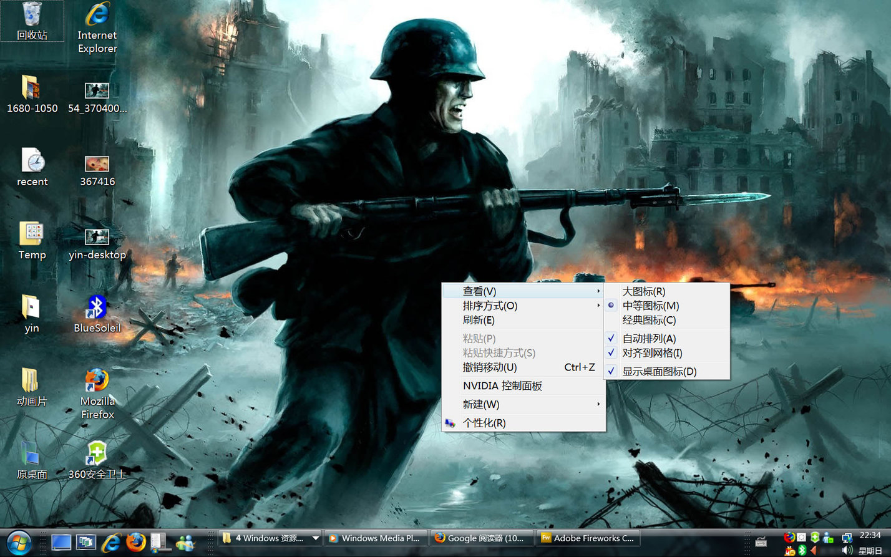Open the Windows Start orb
Image resolution: width=891 pixels, height=557 pixels.
click(19, 543)
